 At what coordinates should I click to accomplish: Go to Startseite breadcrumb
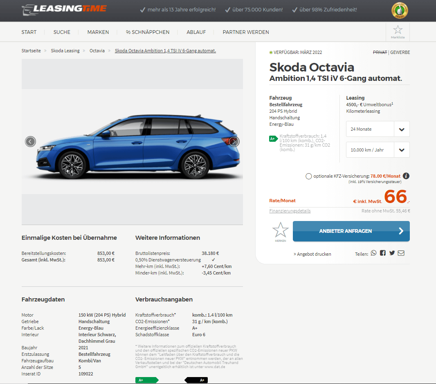pos(31,51)
